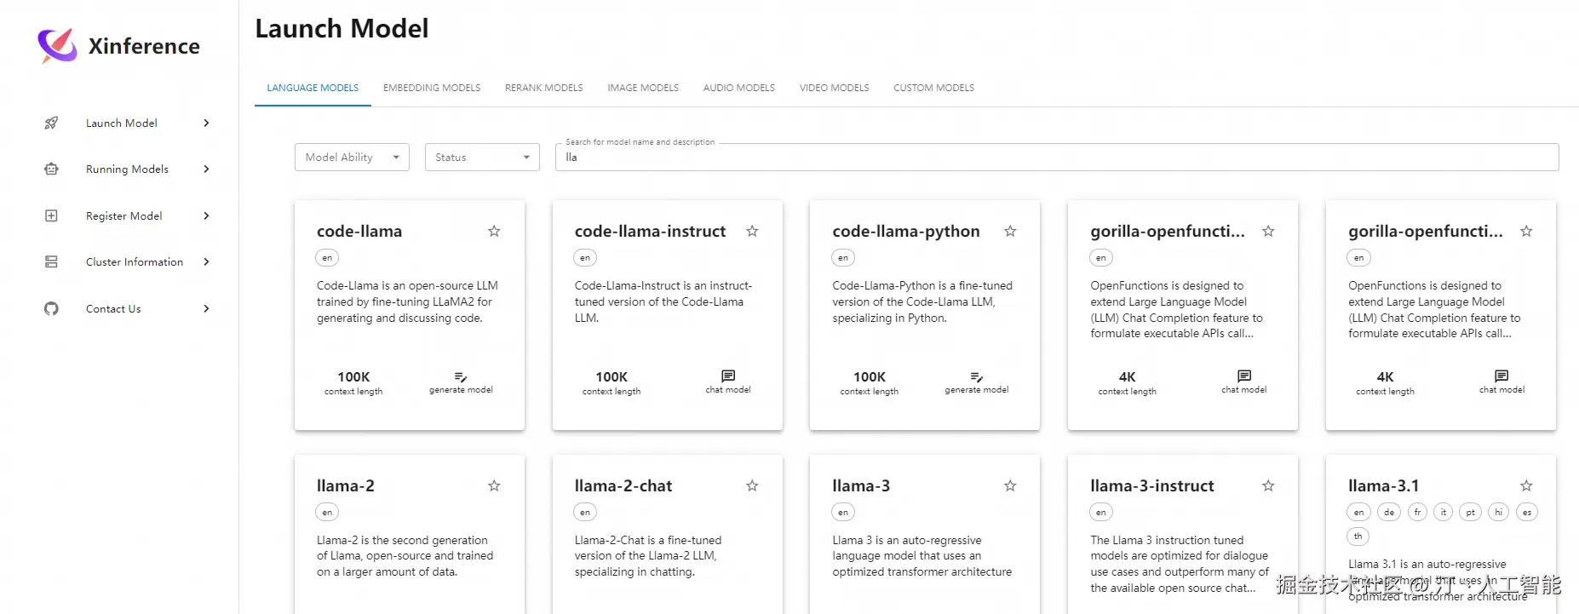
Task: Click the robot icon for Running Models
Action: [x=51, y=169]
